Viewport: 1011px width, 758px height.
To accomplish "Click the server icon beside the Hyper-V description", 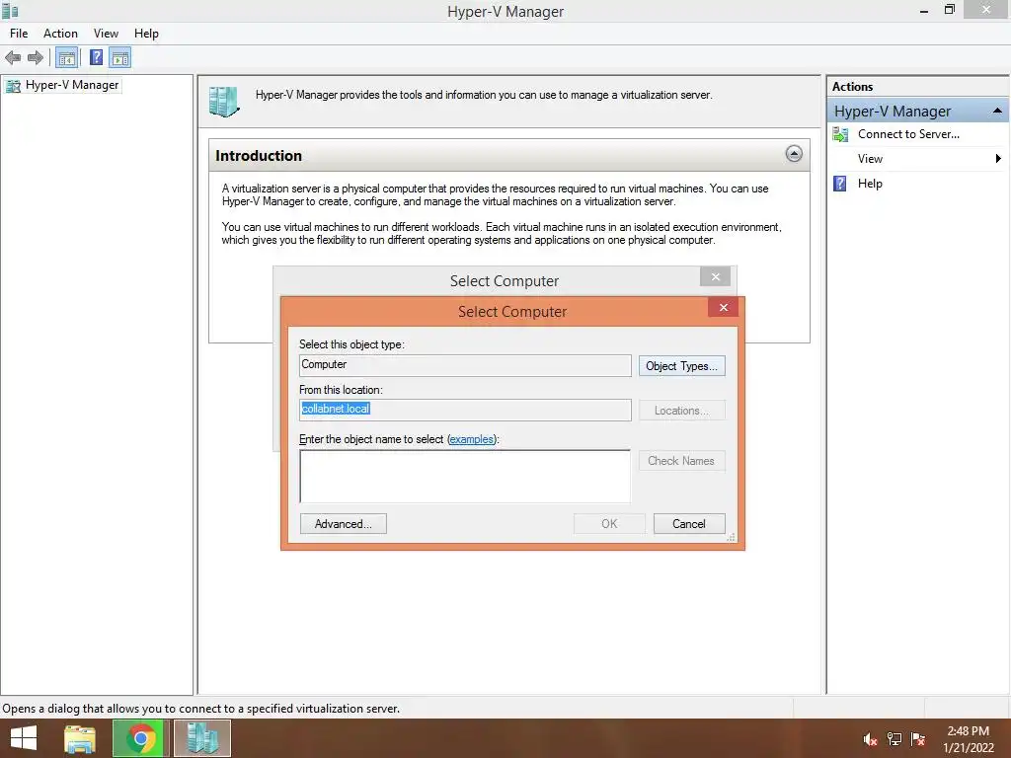I will (x=224, y=102).
